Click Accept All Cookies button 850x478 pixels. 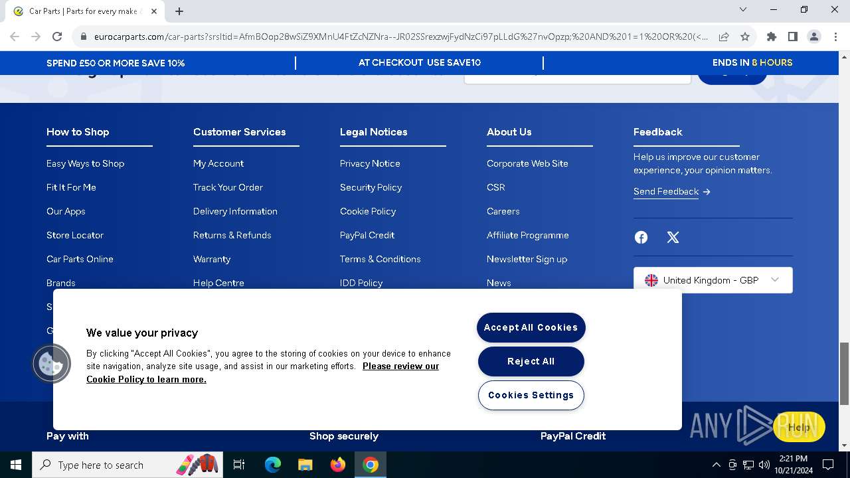[531, 327]
